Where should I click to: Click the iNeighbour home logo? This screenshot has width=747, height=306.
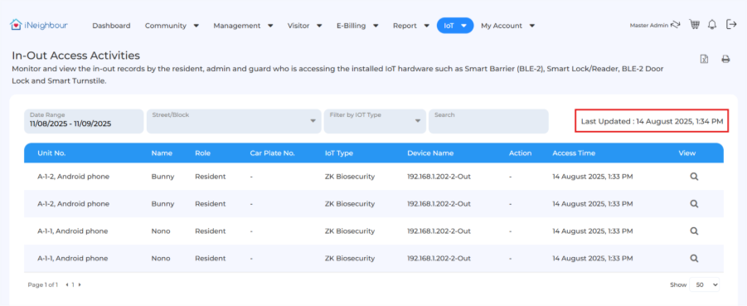tap(39, 25)
